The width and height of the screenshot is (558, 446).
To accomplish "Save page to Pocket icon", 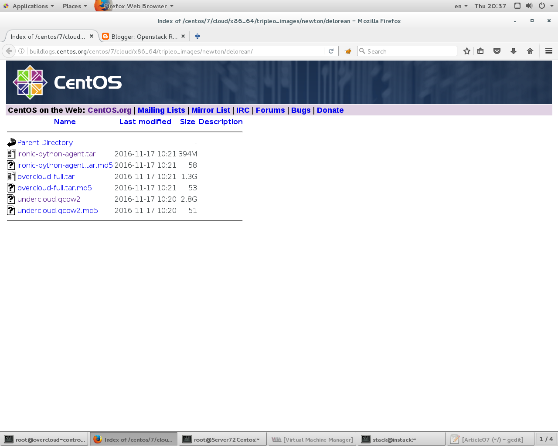I will (x=497, y=51).
